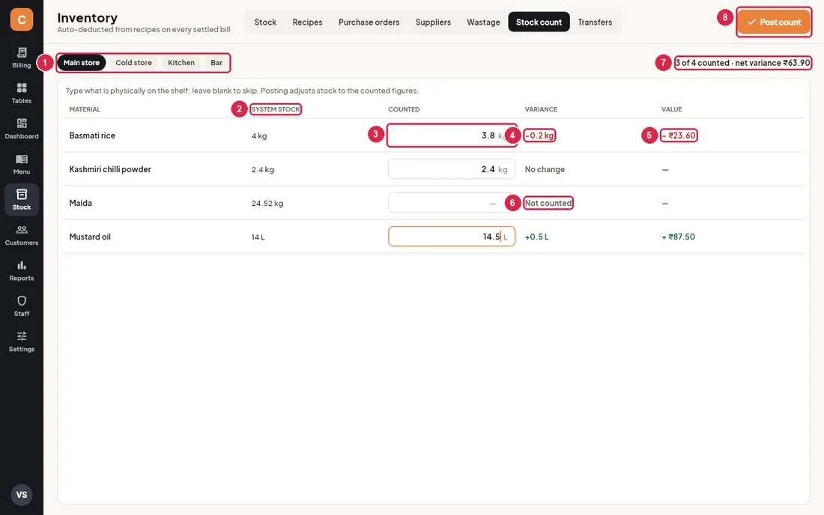
Task: Open Customers in the sidebar
Action: (x=22, y=235)
